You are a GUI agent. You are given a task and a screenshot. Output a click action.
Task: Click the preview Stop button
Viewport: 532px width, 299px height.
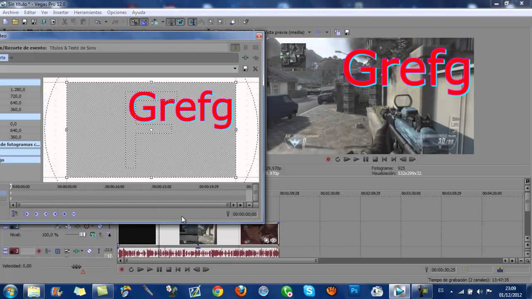(375, 159)
